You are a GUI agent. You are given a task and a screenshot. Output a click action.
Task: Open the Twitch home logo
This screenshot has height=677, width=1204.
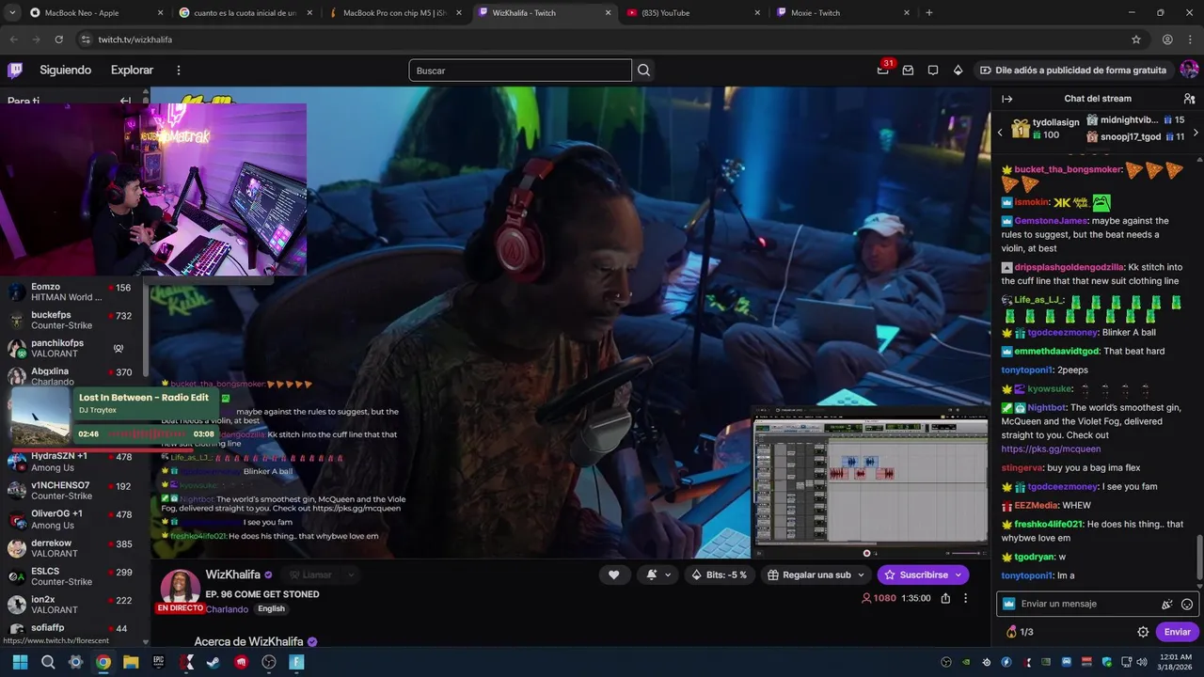pos(15,70)
